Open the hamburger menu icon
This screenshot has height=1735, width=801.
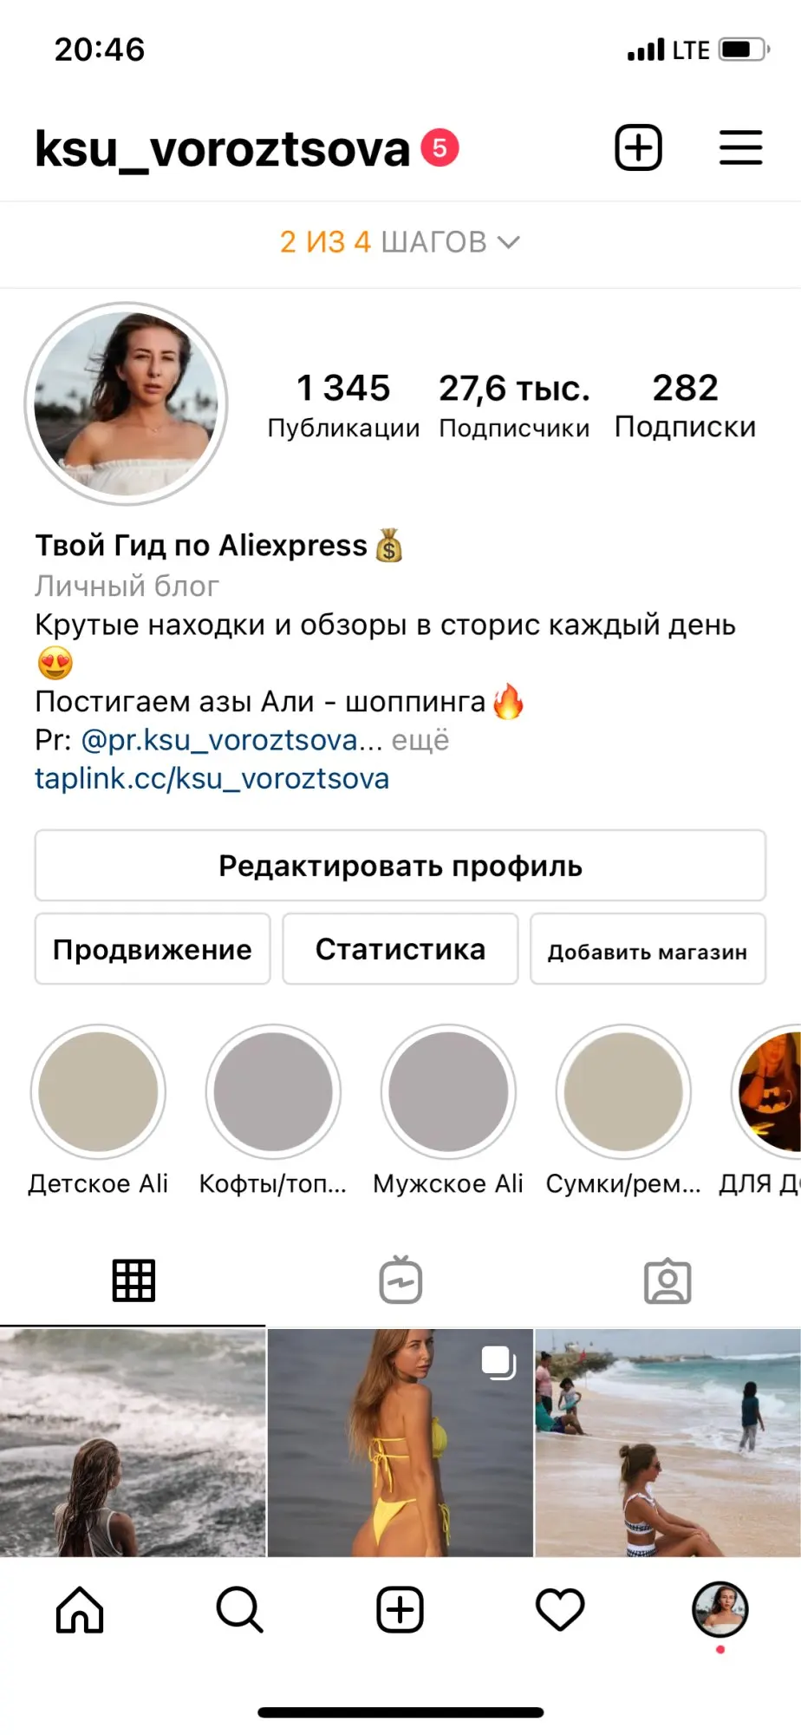point(740,147)
